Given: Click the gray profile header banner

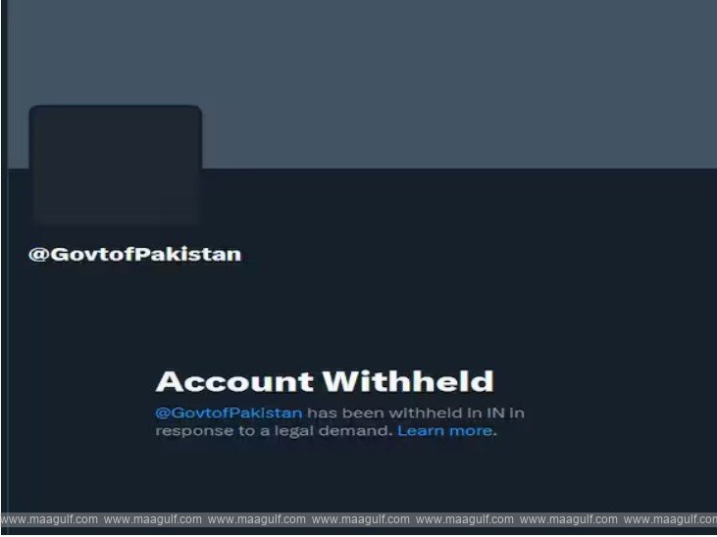Looking at the screenshot, I should click(x=362, y=84).
